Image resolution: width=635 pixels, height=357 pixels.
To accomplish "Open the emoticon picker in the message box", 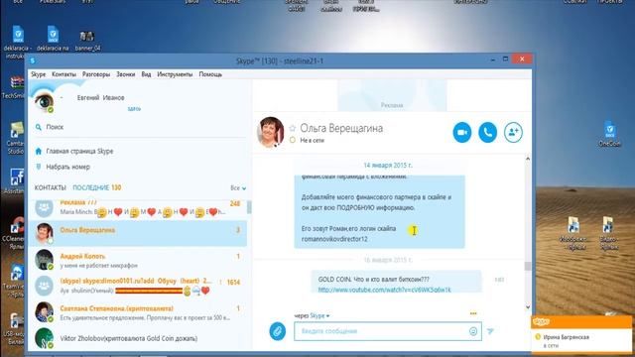I will 473,331.
